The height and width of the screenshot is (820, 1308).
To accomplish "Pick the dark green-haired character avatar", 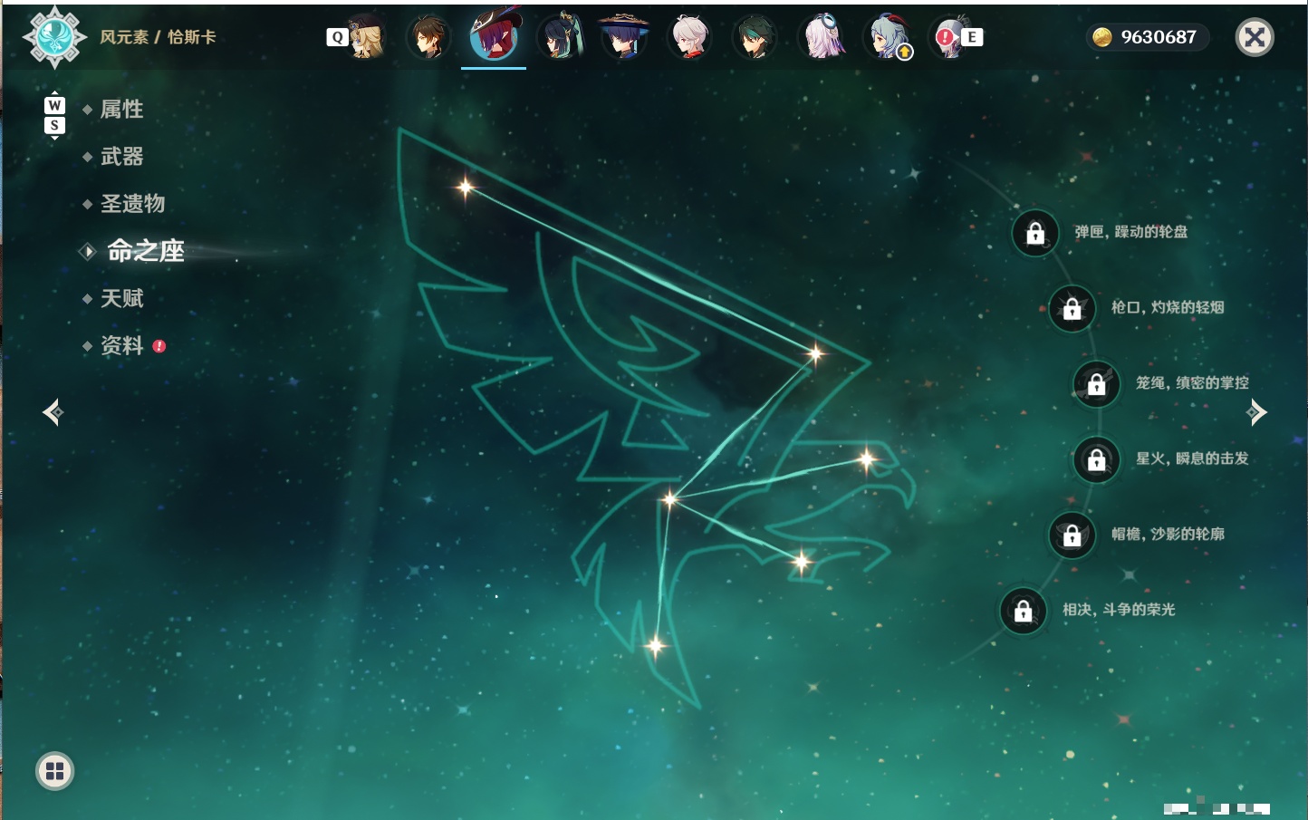I will 755,37.
